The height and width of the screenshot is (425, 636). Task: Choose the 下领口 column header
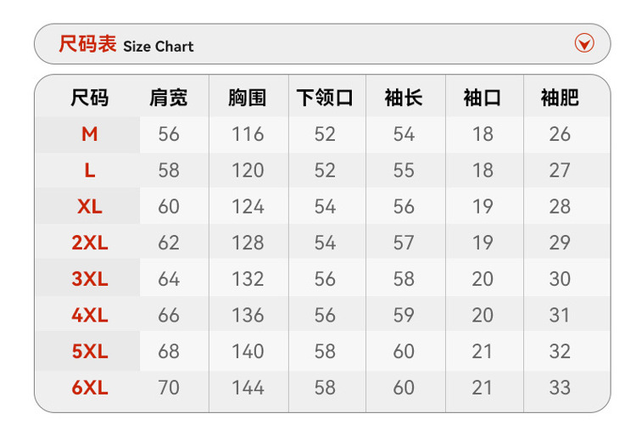[x=325, y=98]
